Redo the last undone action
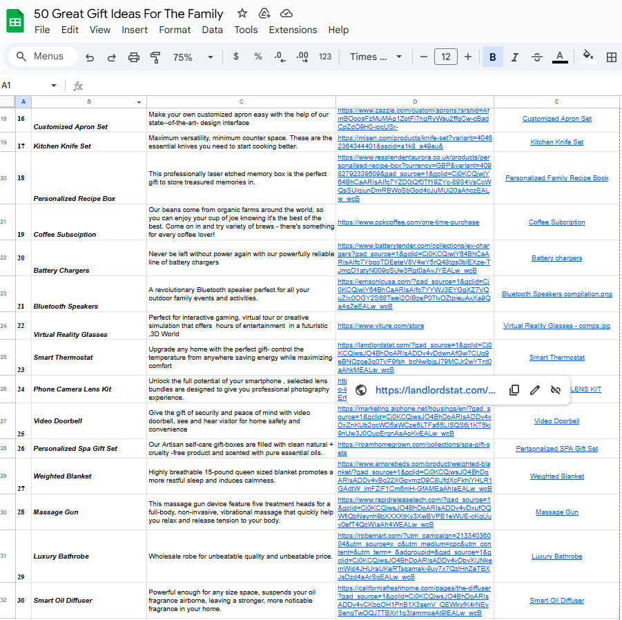 point(111,57)
